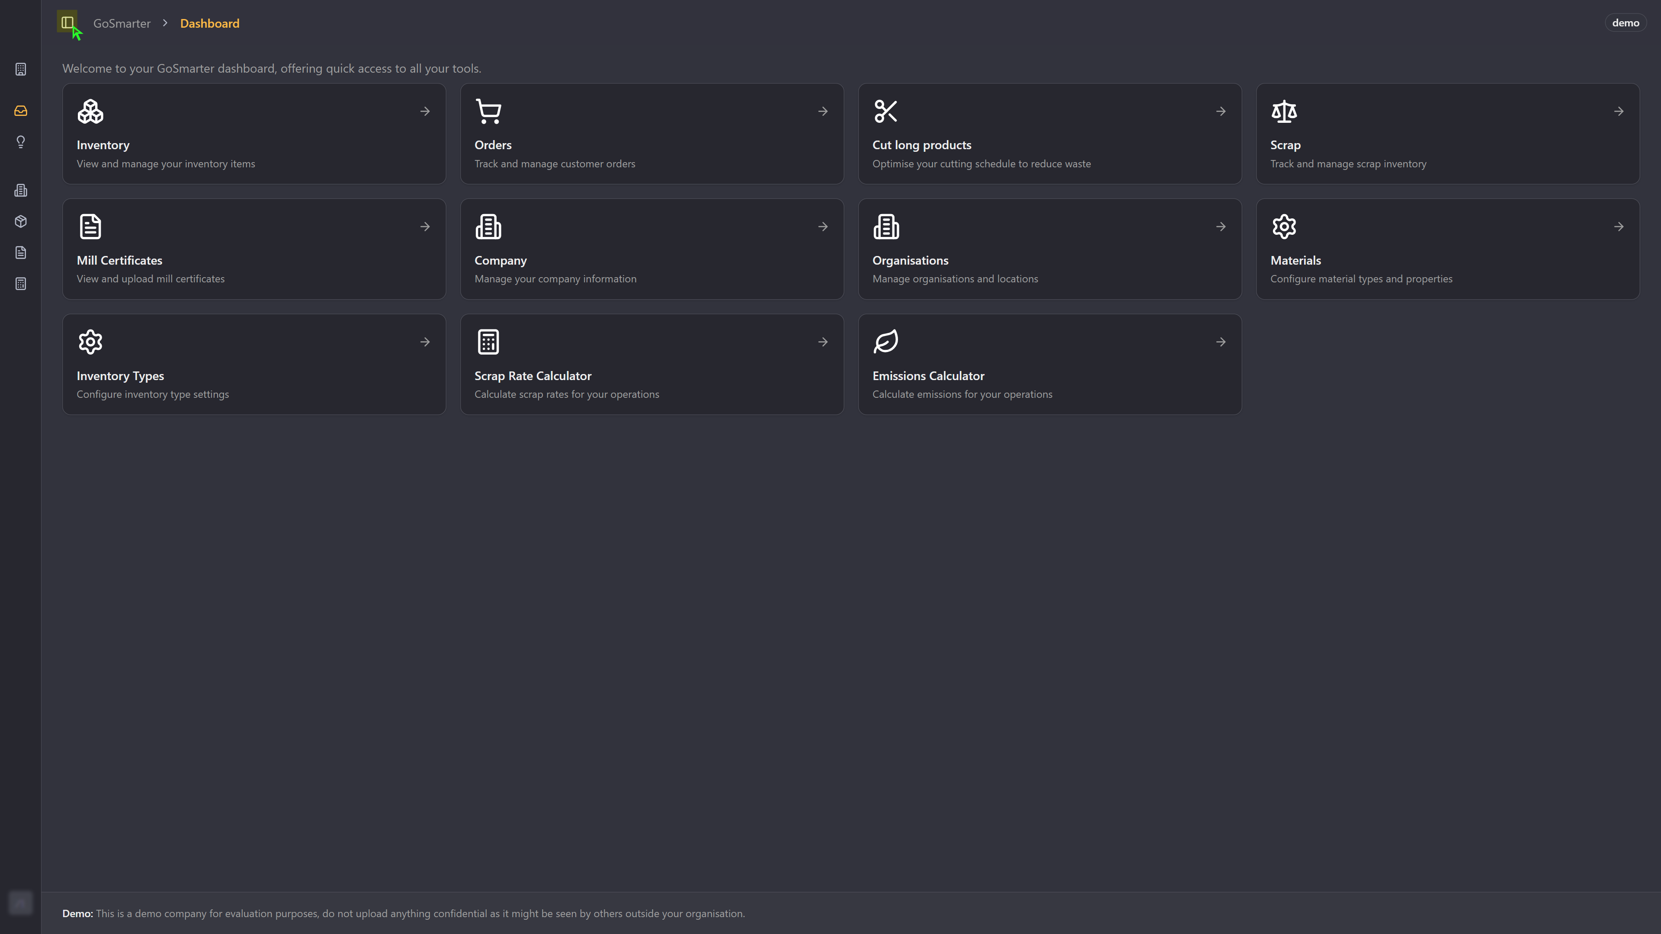Screen dimensions: 1661x934
Task: Click the scissors icon on Cut long products
Action: (x=885, y=112)
